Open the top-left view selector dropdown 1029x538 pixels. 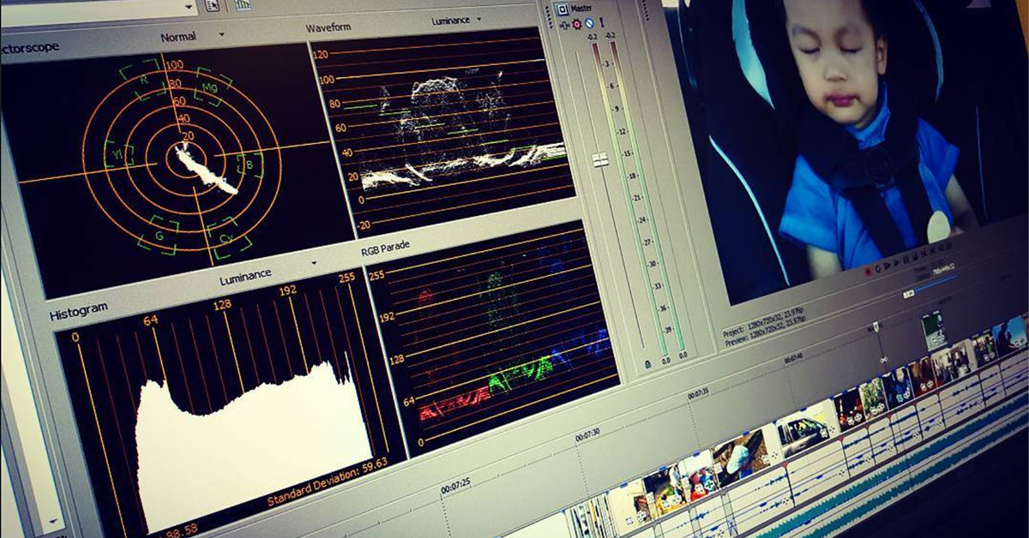[190, 7]
